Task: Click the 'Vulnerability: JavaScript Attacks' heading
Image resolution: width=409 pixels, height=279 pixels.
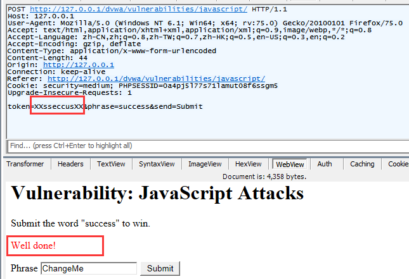Action: [157, 193]
